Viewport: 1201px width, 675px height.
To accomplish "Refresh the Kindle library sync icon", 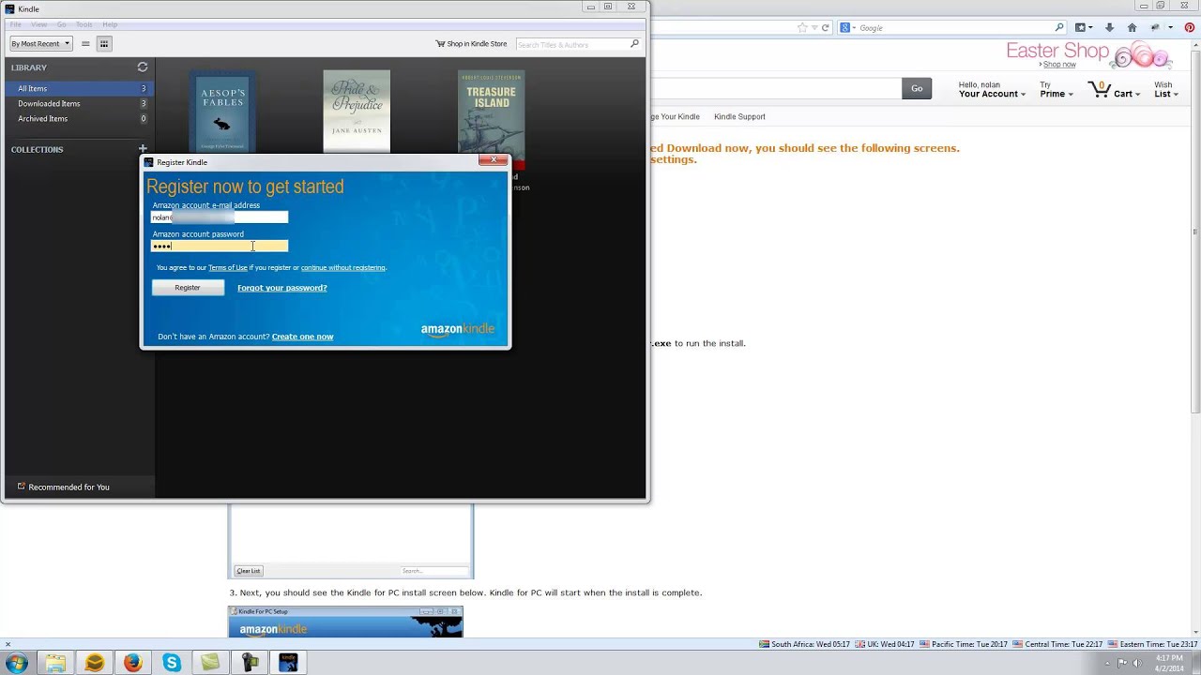I will click(x=143, y=67).
